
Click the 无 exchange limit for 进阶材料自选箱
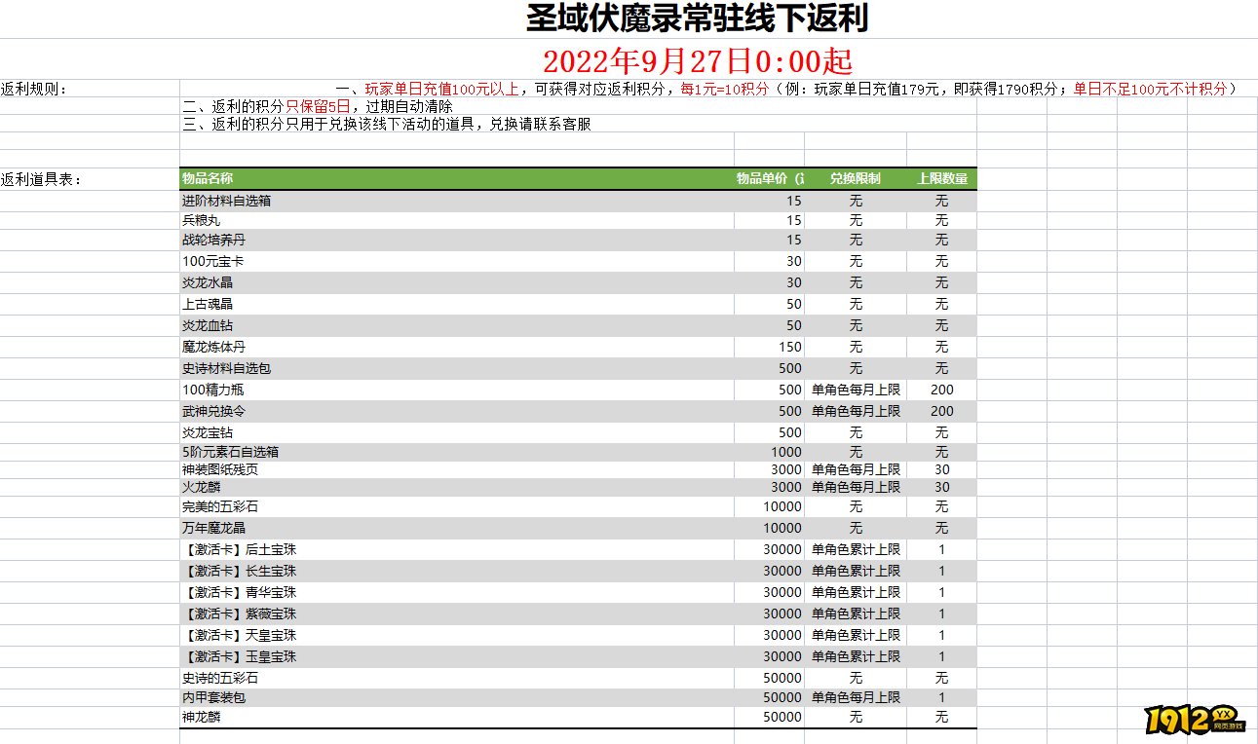856,201
